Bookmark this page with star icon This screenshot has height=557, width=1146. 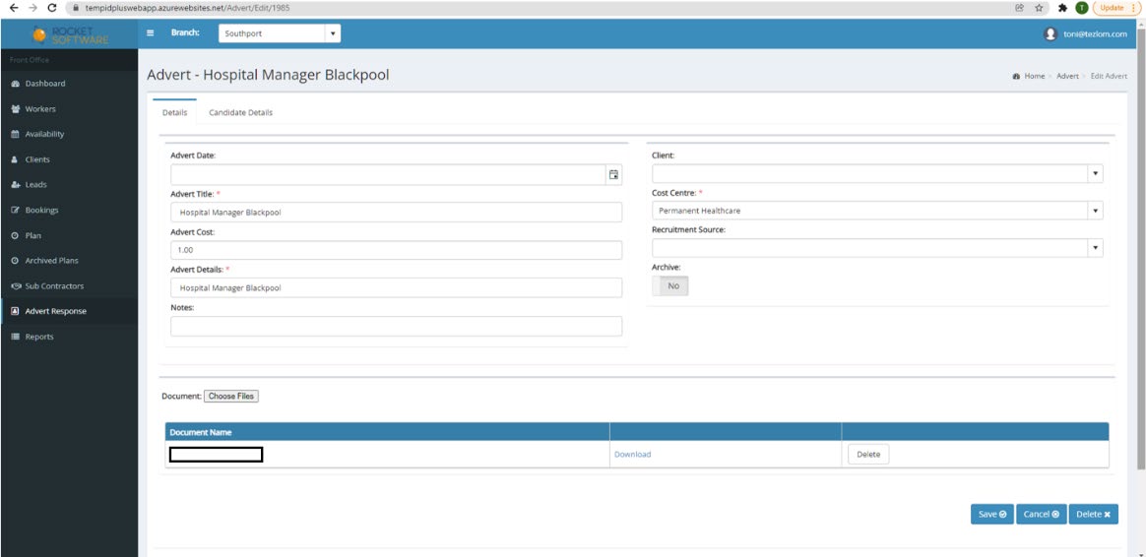point(1039,7)
